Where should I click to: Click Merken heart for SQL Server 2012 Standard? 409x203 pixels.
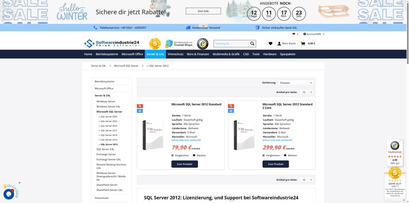click(x=194, y=155)
